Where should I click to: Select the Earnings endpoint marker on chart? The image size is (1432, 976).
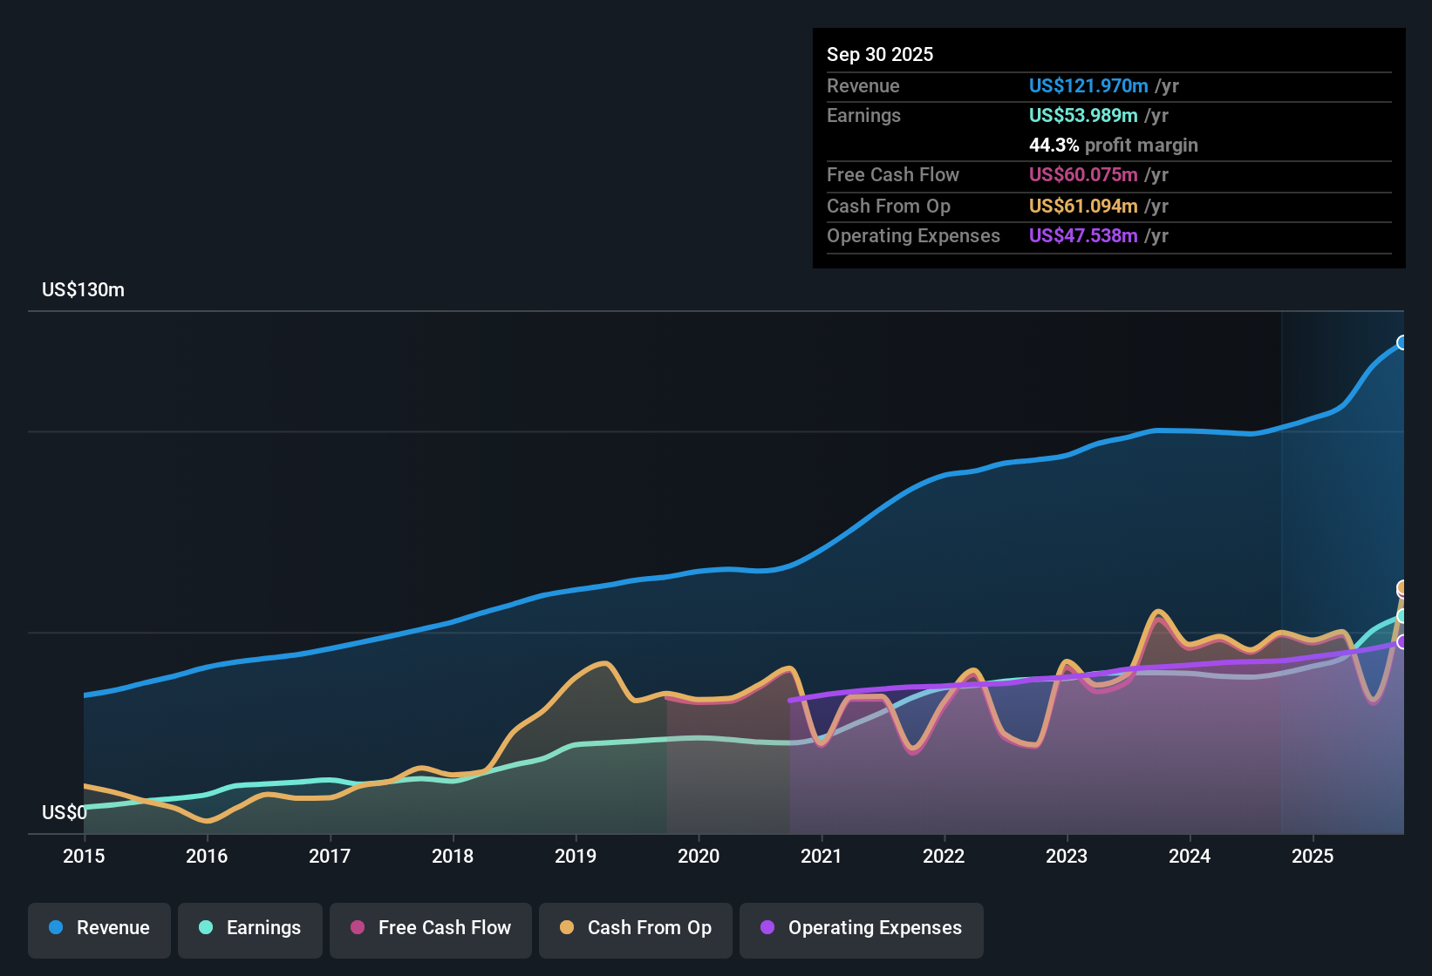(1402, 616)
